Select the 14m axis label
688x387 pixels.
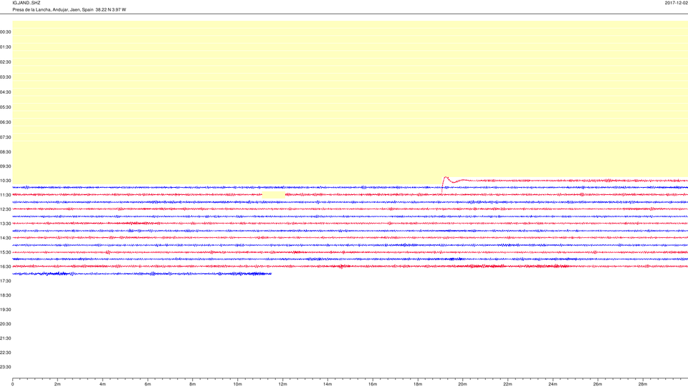[328, 384]
